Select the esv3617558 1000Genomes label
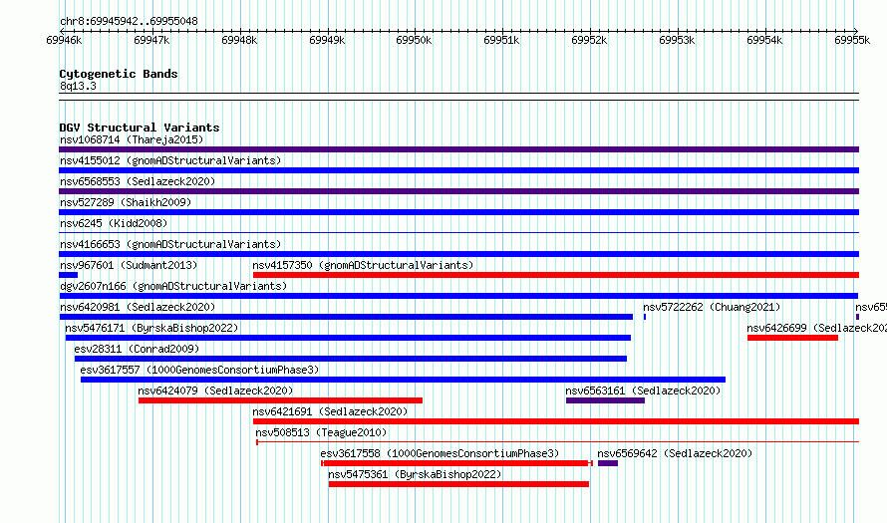This screenshot has width=887, height=523. [440, 453]
